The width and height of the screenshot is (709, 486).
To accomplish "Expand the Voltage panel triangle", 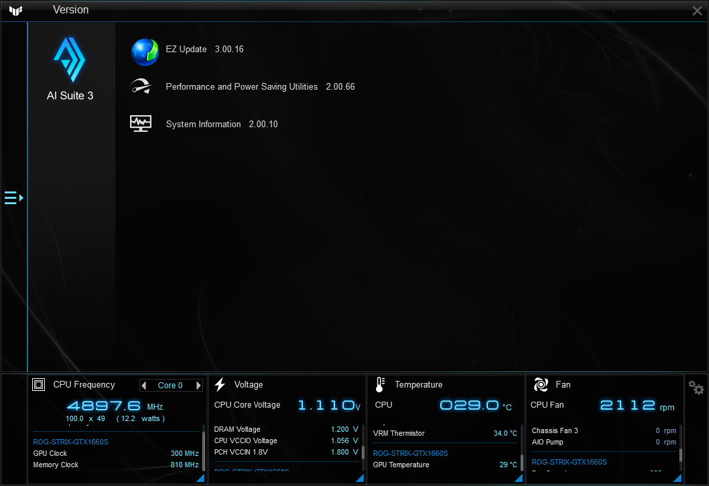I will tap(359, 477).
